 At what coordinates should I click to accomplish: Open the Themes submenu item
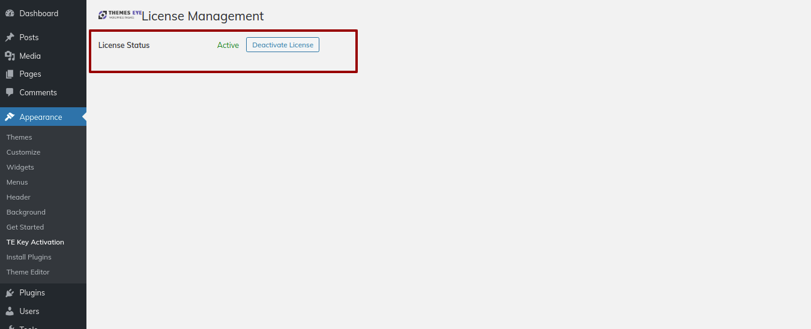coord(19,137)
